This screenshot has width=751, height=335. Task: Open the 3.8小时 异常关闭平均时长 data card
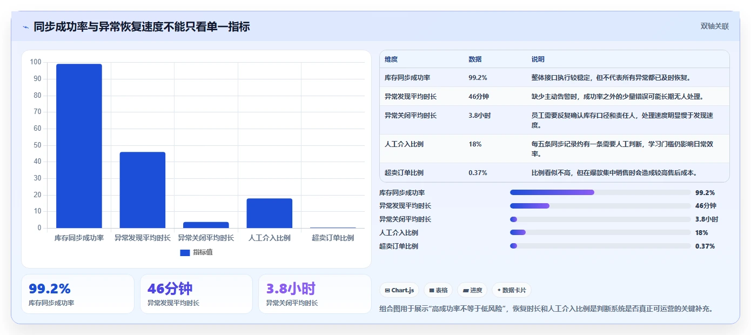click(x=315, y=294)
